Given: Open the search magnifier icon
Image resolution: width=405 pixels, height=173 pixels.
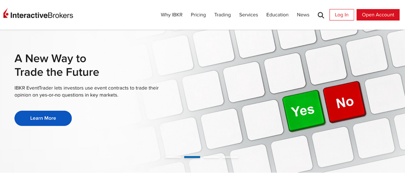Looking at the screenshot, I should 321,15.
